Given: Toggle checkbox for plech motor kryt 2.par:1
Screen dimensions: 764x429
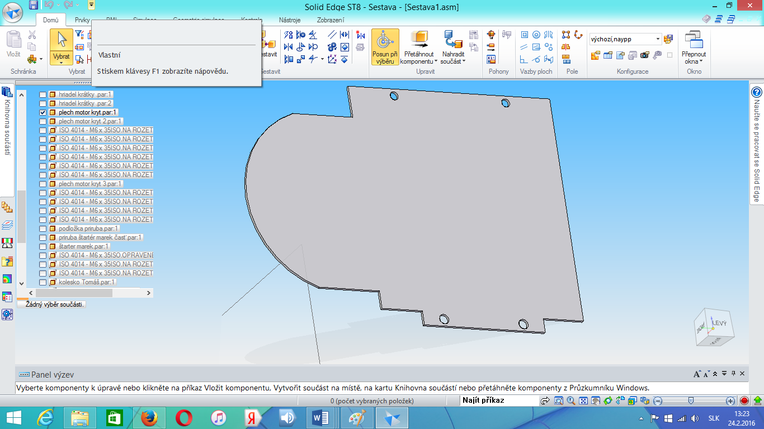Looking at the screenshot, I should [x=43, y=121].
